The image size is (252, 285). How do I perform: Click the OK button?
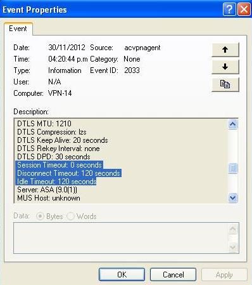pyautogui.click(x=122, y=275)
